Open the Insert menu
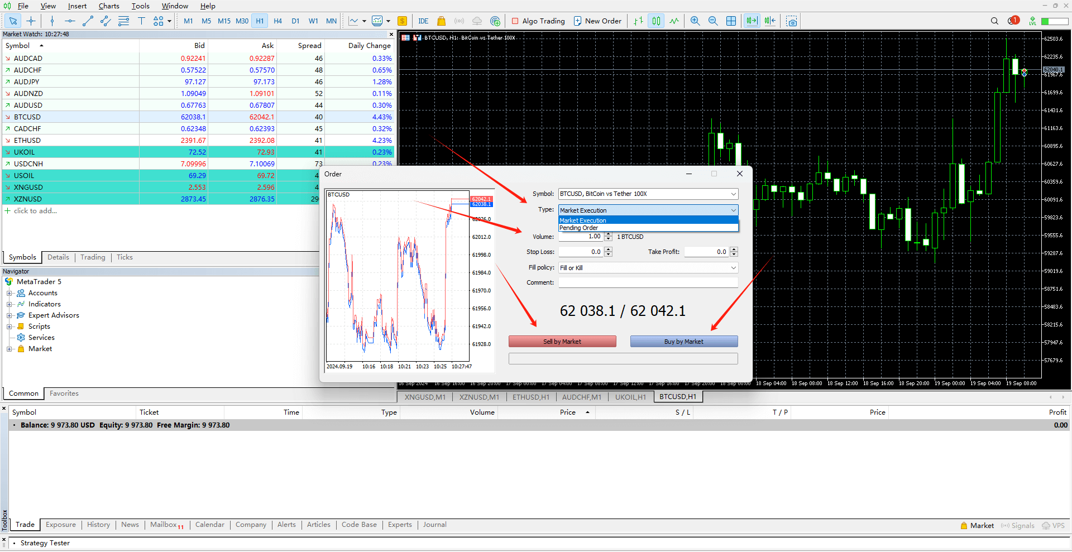 coord(77,6)
